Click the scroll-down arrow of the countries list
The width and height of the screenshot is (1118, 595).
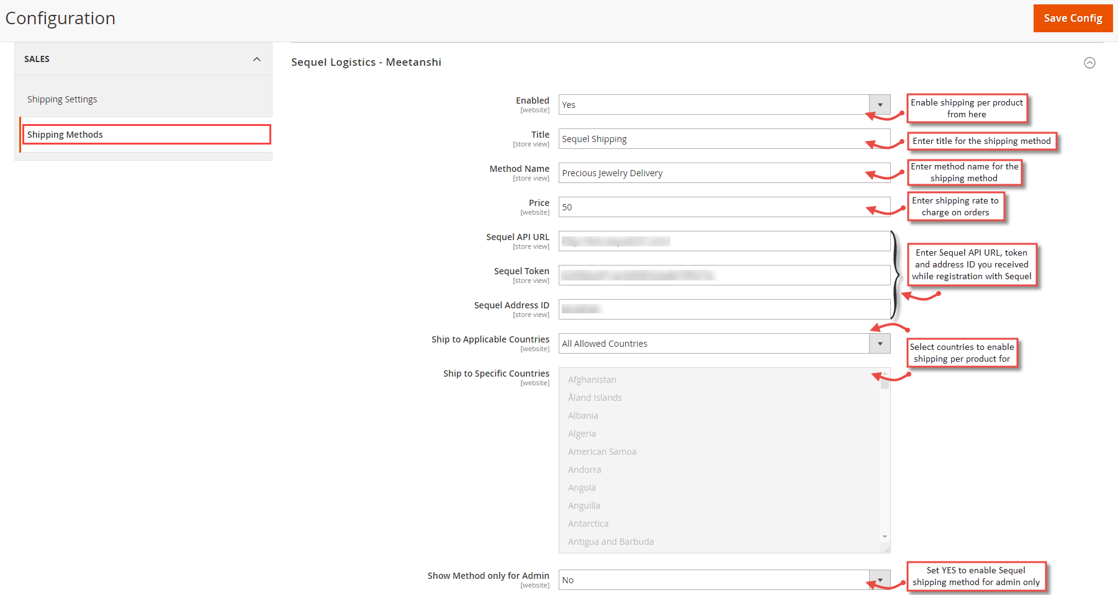tap(884, 537)
